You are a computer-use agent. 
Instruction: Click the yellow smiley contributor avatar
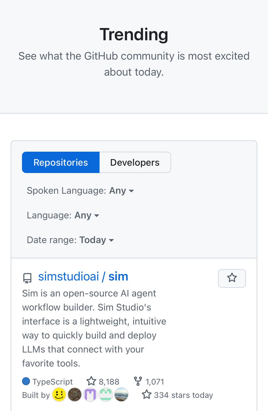coord(59,395)
